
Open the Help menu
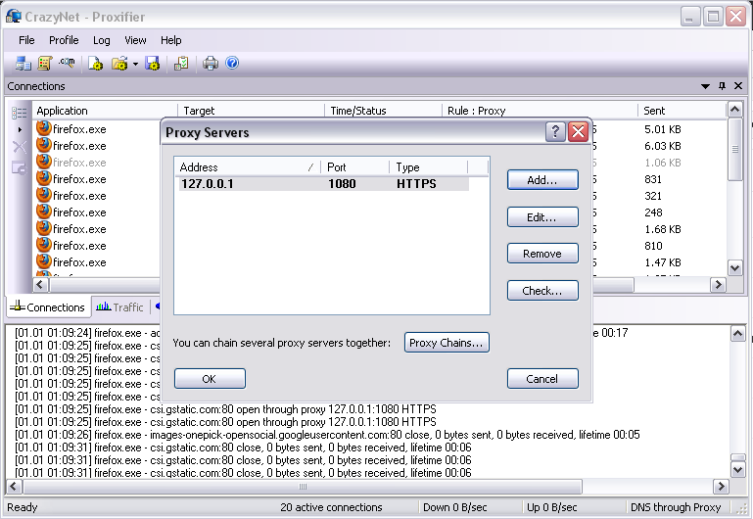171,40
